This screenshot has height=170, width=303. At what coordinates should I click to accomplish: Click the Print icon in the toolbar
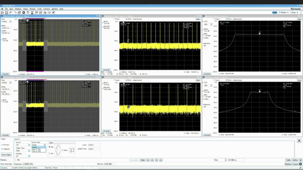(x=19, y=13)
